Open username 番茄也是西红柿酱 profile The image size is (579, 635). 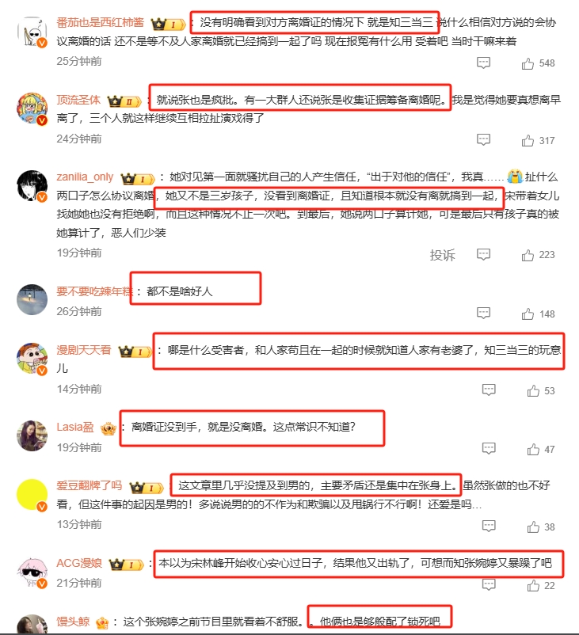[100, 22]
